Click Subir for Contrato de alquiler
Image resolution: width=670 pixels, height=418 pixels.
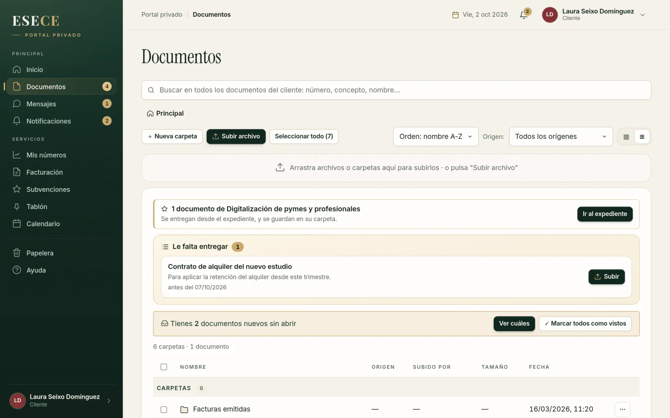pos(606,277)
